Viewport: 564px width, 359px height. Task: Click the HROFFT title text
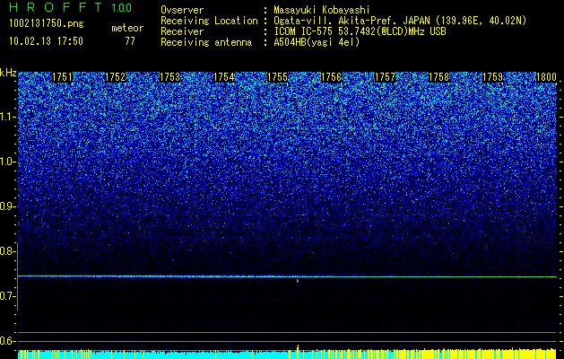tap(56, 7)
